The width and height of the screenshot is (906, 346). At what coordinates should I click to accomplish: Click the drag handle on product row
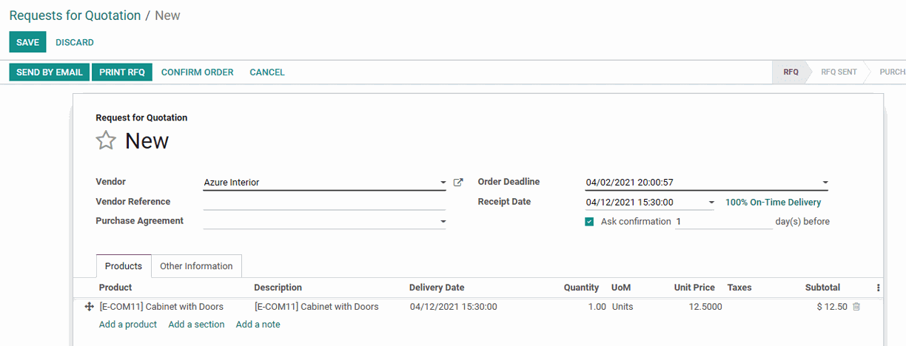[89, 307]
